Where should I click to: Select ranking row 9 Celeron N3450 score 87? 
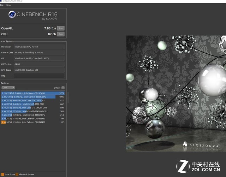pyautogui.click(x=33, y=122)
